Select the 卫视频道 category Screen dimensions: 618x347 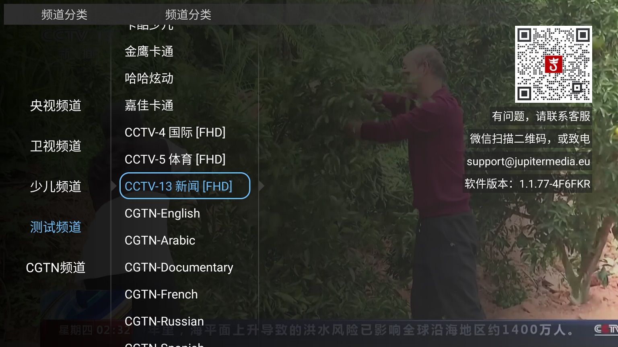tap(56, 146)
